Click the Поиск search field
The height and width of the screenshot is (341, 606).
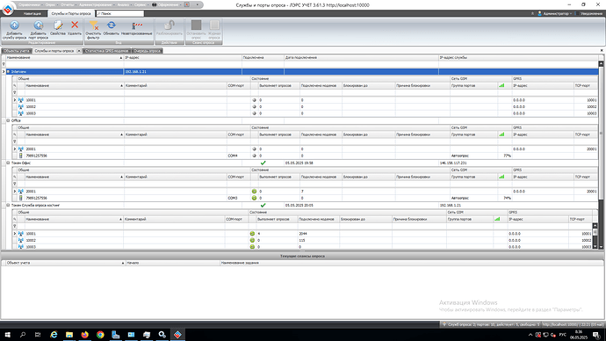(120, 13)
